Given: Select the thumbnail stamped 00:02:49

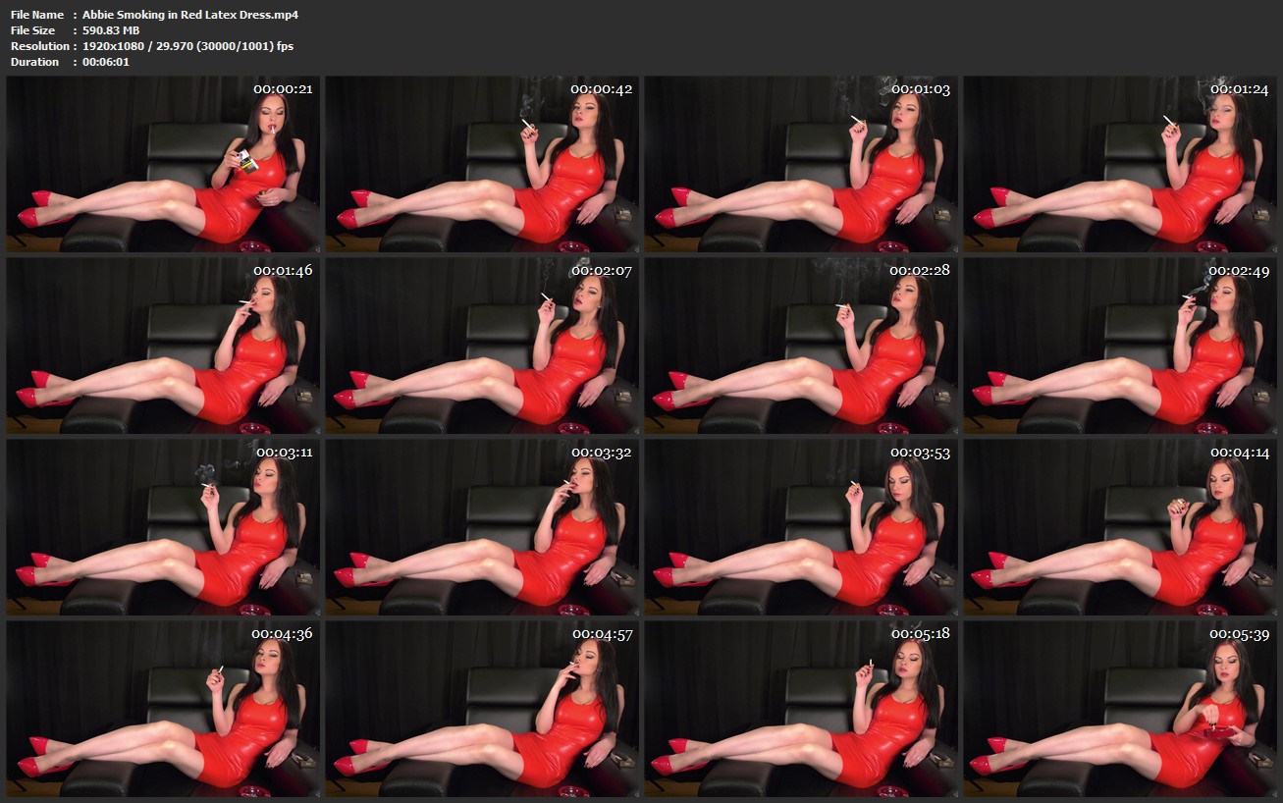Looking at the screenshot, I should tap(1120, 346).
